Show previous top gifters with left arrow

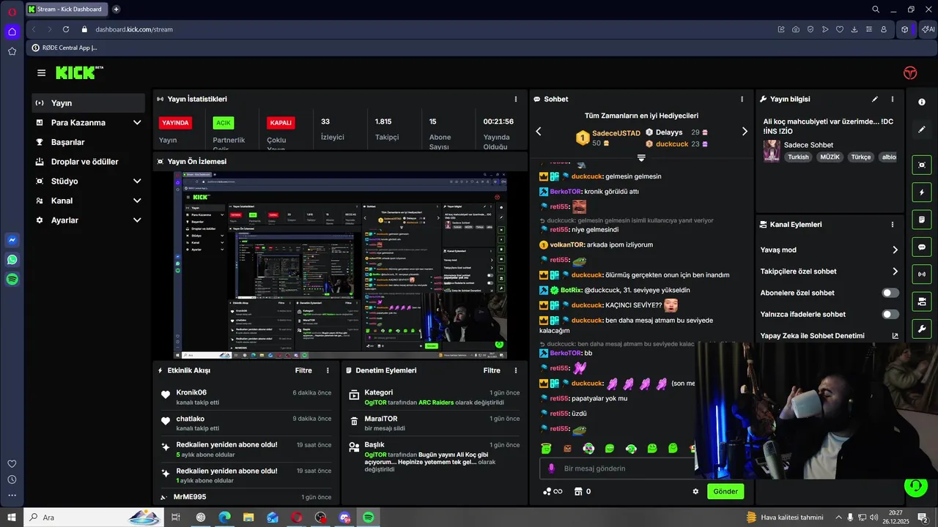[539, 131]
